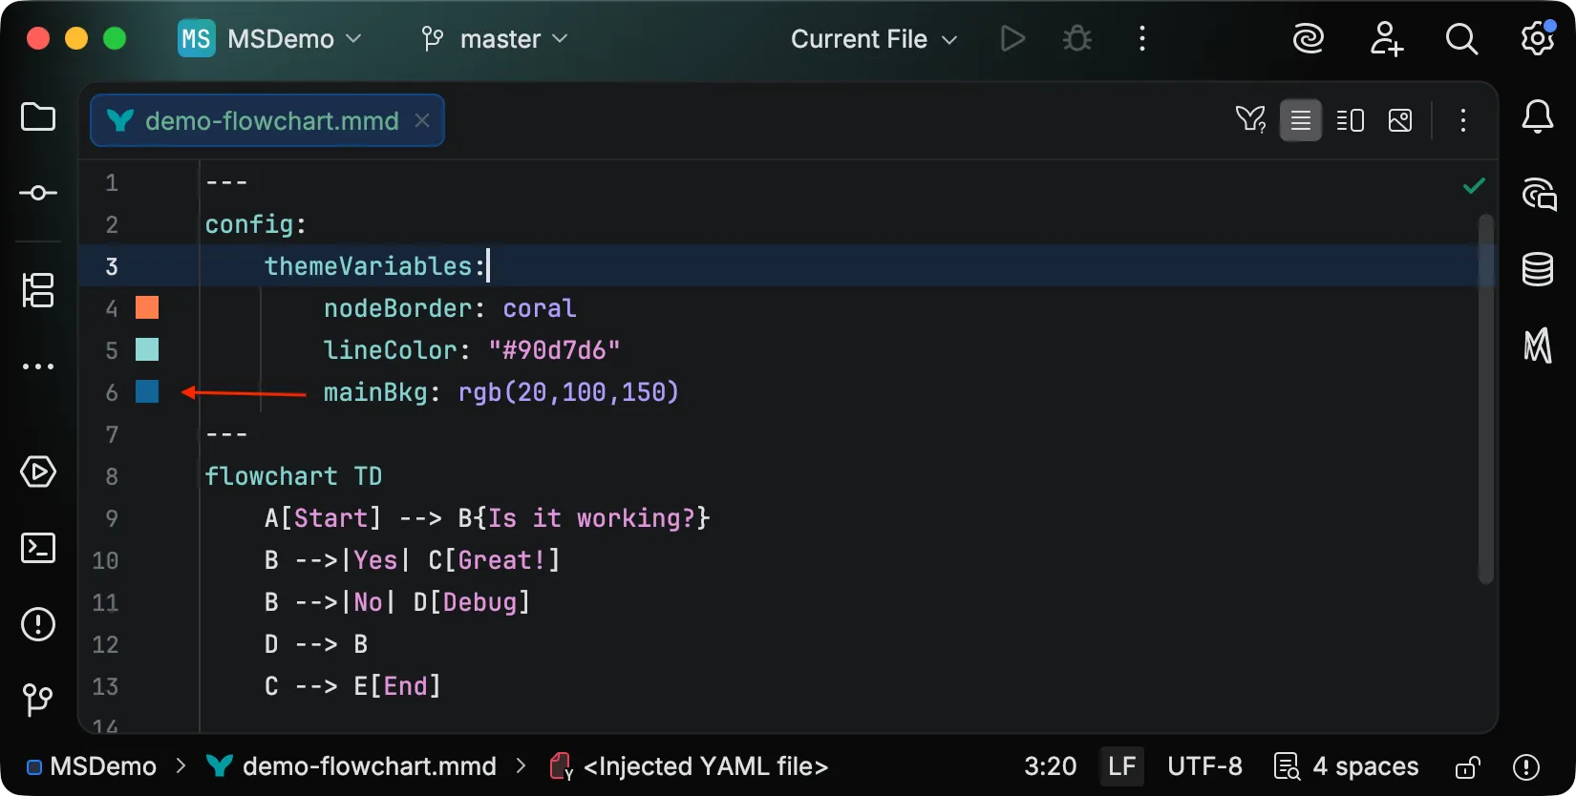Open the Database tool window
This screenshot has height=796, width=1576.
point(1537,269)
